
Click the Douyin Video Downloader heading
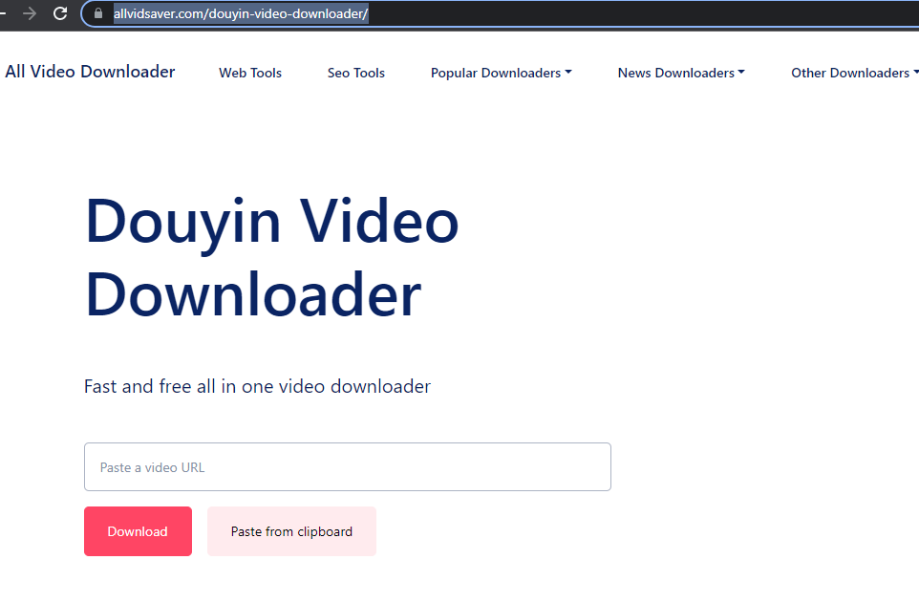271,257
